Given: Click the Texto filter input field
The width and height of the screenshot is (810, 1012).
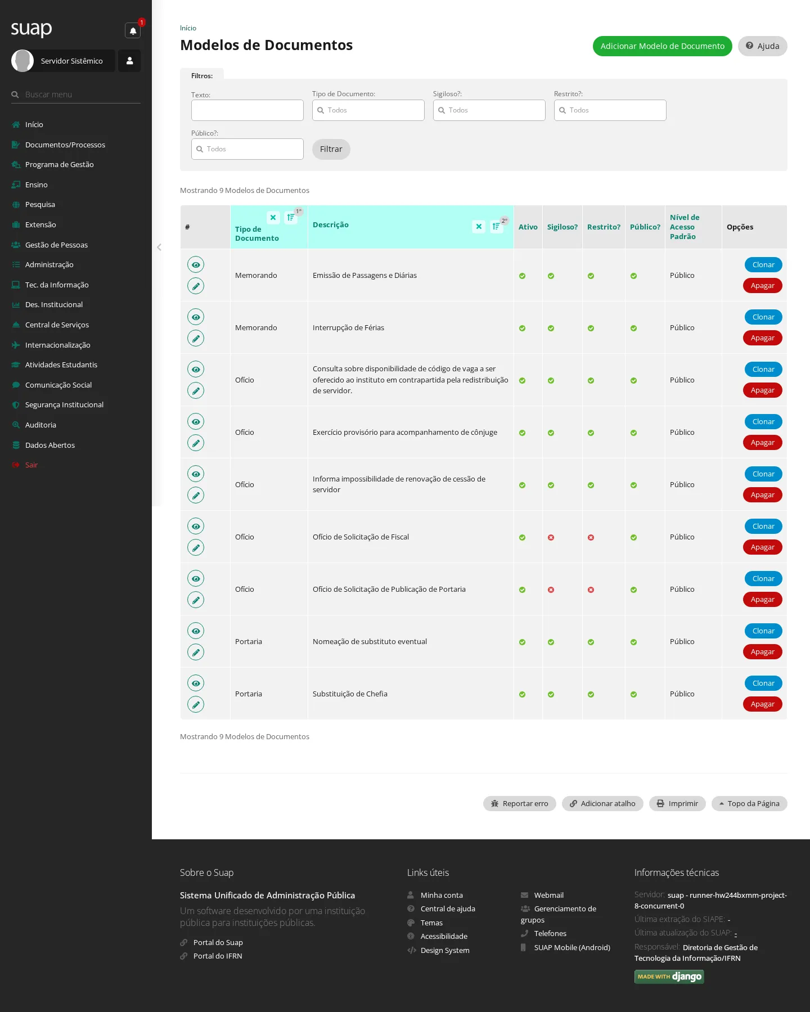Looking at the screenshot, I should click(x=247, y=110).
